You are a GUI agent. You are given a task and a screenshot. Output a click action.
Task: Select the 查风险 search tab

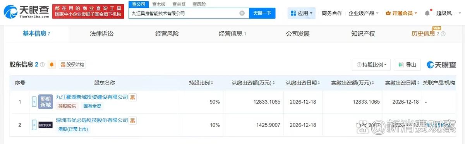pyautogui.click(x=199, y=4)
